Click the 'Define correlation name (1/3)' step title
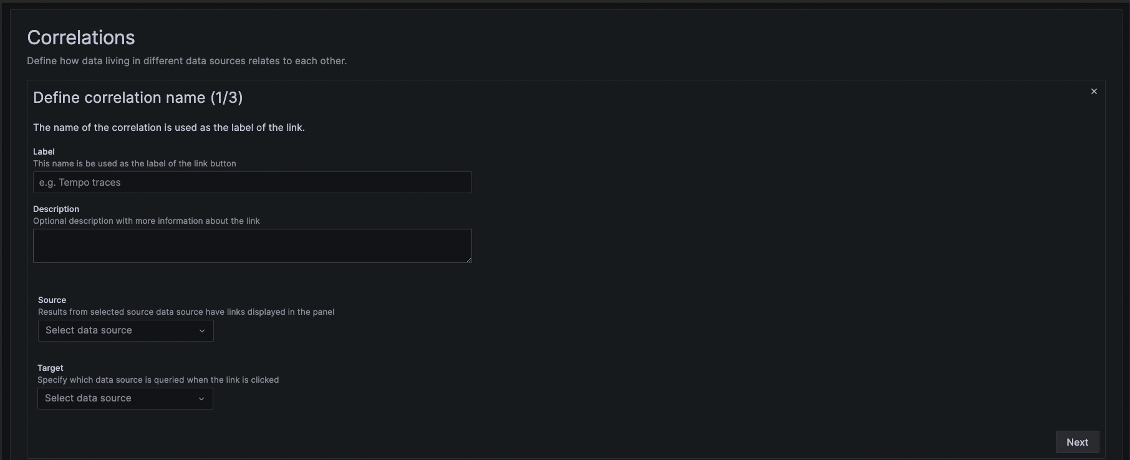This screenshot has width=1130, height=460. [138, 97]
